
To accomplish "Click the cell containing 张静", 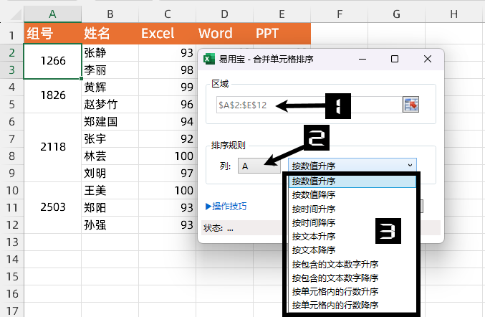I will (110, 52).
